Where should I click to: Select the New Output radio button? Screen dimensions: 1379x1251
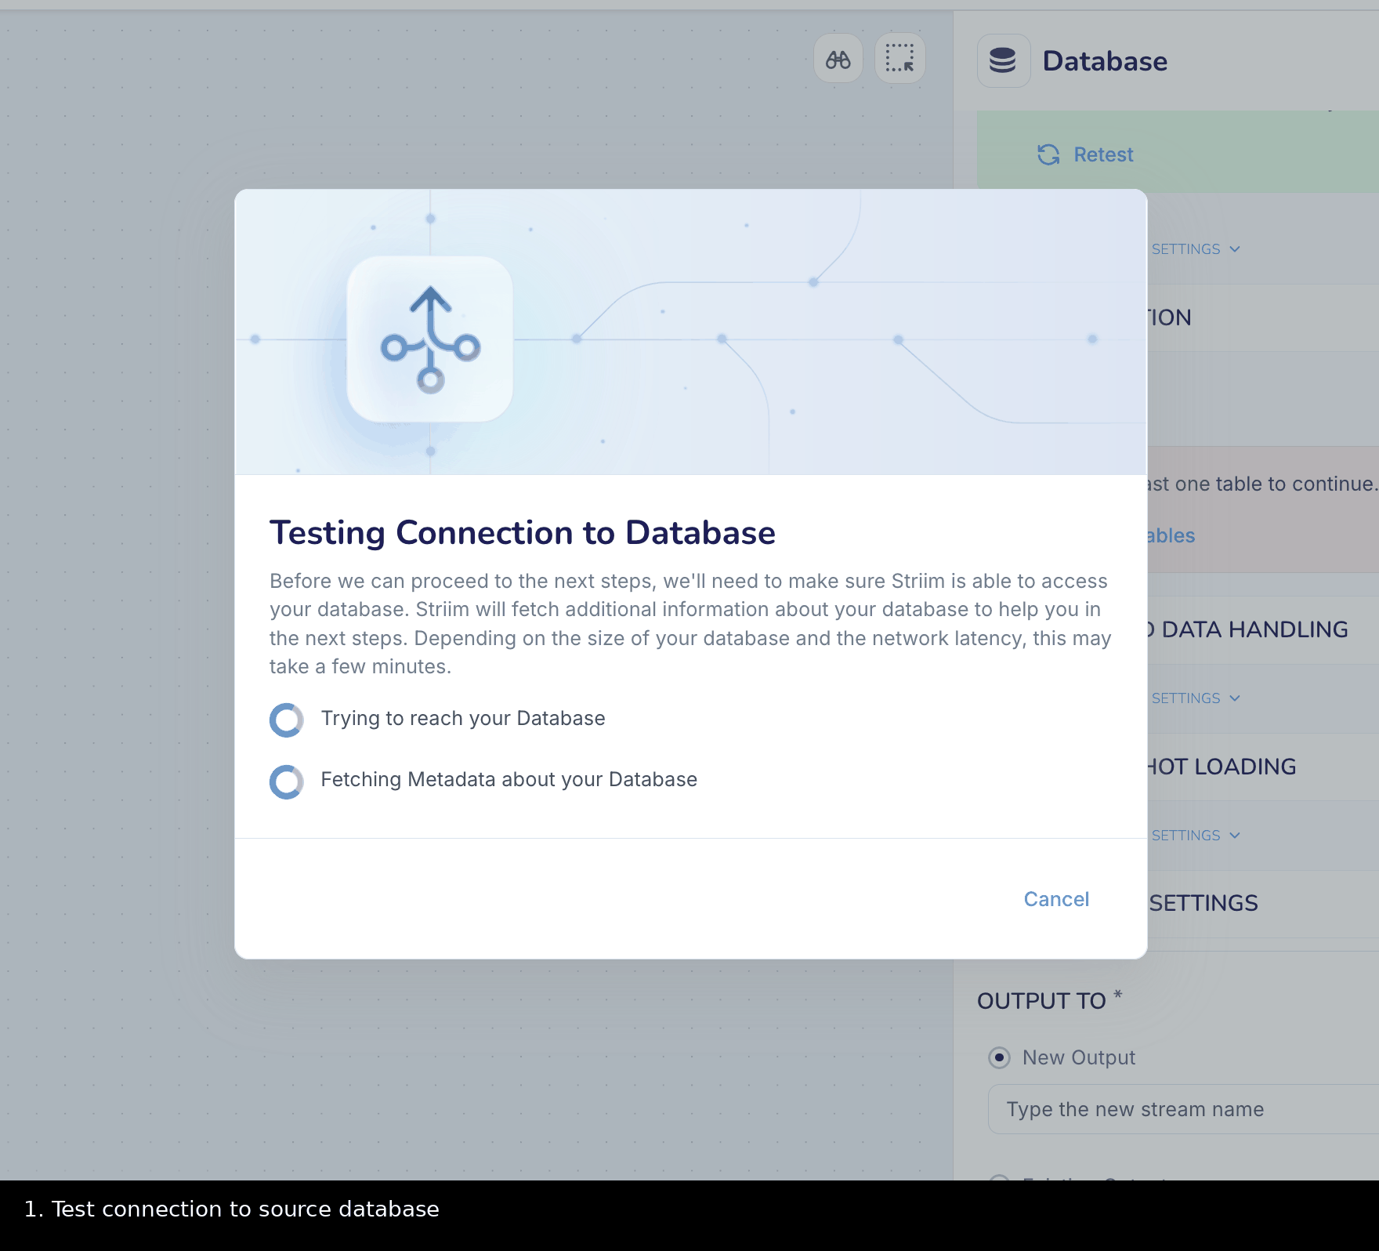point(999,1057)
